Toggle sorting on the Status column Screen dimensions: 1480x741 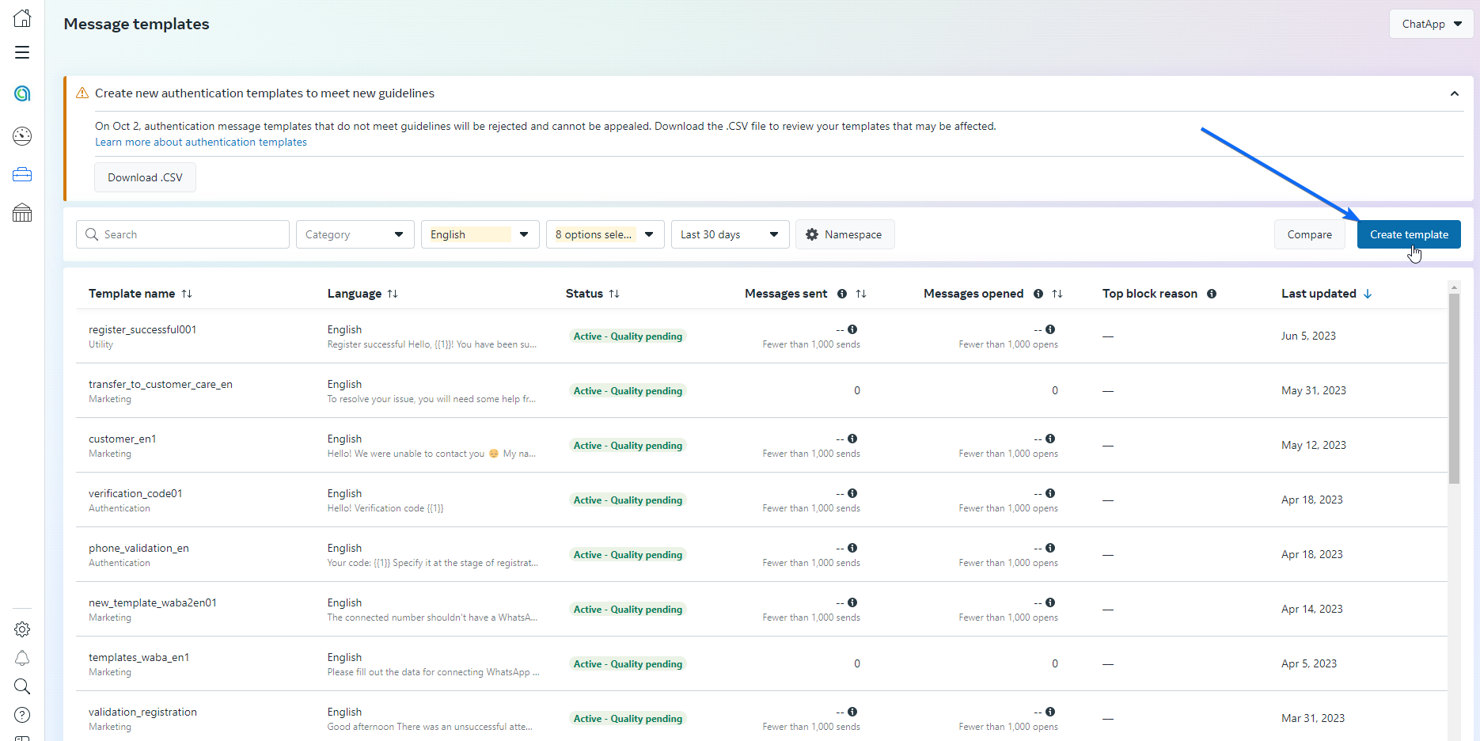pyautogui.click(x=614, y=294)
